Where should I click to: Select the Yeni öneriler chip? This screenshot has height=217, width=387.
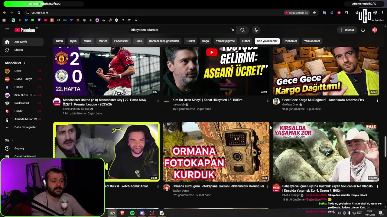(x=312, y=41)
